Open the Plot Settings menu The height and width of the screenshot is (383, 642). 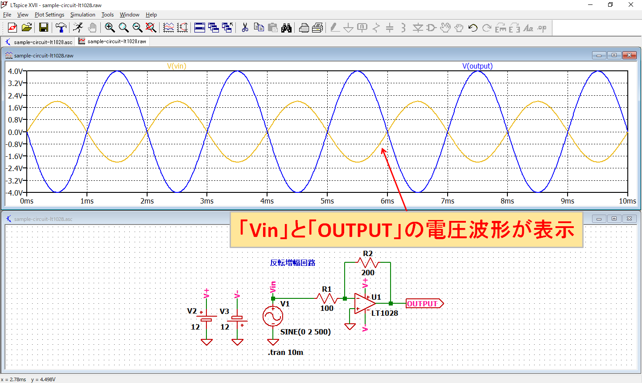pos(49,15)
